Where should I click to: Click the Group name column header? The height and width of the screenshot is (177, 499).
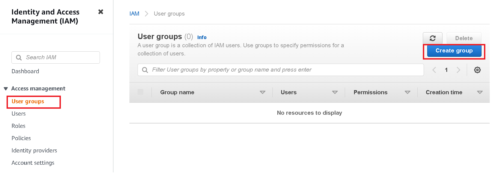177,92
